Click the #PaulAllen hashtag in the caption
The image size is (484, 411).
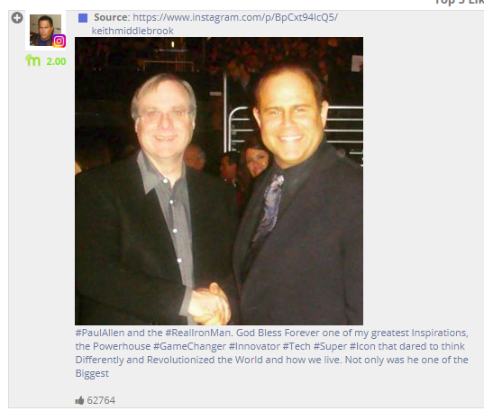[100, 333]
